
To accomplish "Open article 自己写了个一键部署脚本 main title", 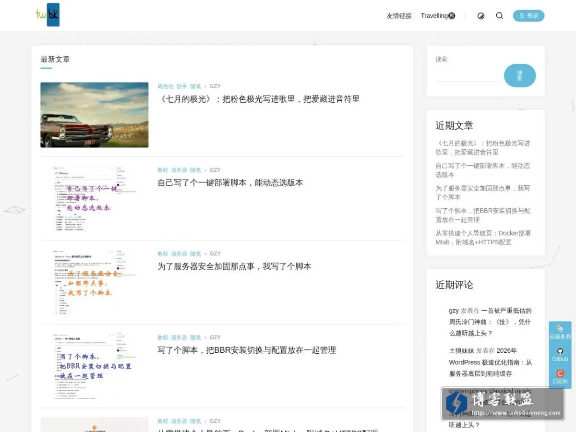I will tap(230, 183).
